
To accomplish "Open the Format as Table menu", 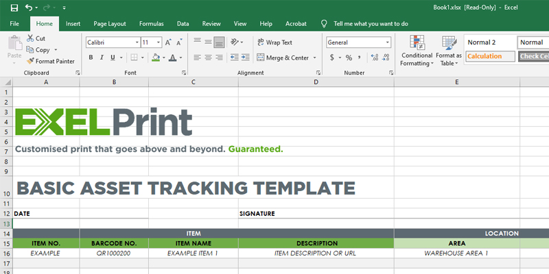I will click(x=449, y=51).
